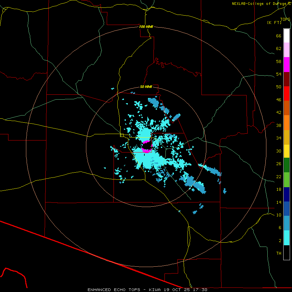Viewport: 292px width, 292px height.
Task: Click the yellow 34 kft legend swatch
Action: click(286, 151)
